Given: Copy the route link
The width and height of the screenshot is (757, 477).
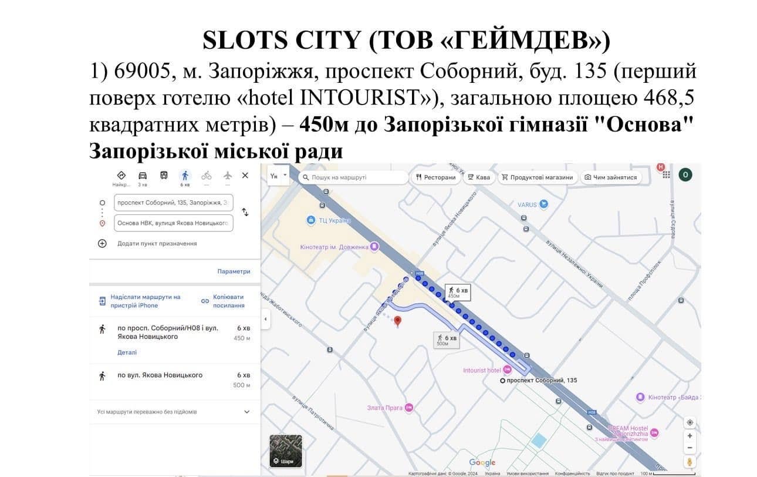Looking at the screenshot, I should pos(223,301).
